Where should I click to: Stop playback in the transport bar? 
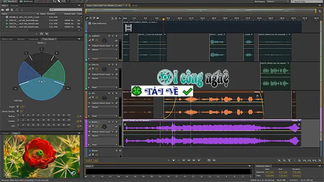click(169, 160)
